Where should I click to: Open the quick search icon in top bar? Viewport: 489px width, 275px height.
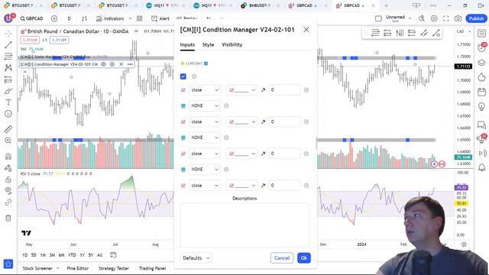coord(422,18)
